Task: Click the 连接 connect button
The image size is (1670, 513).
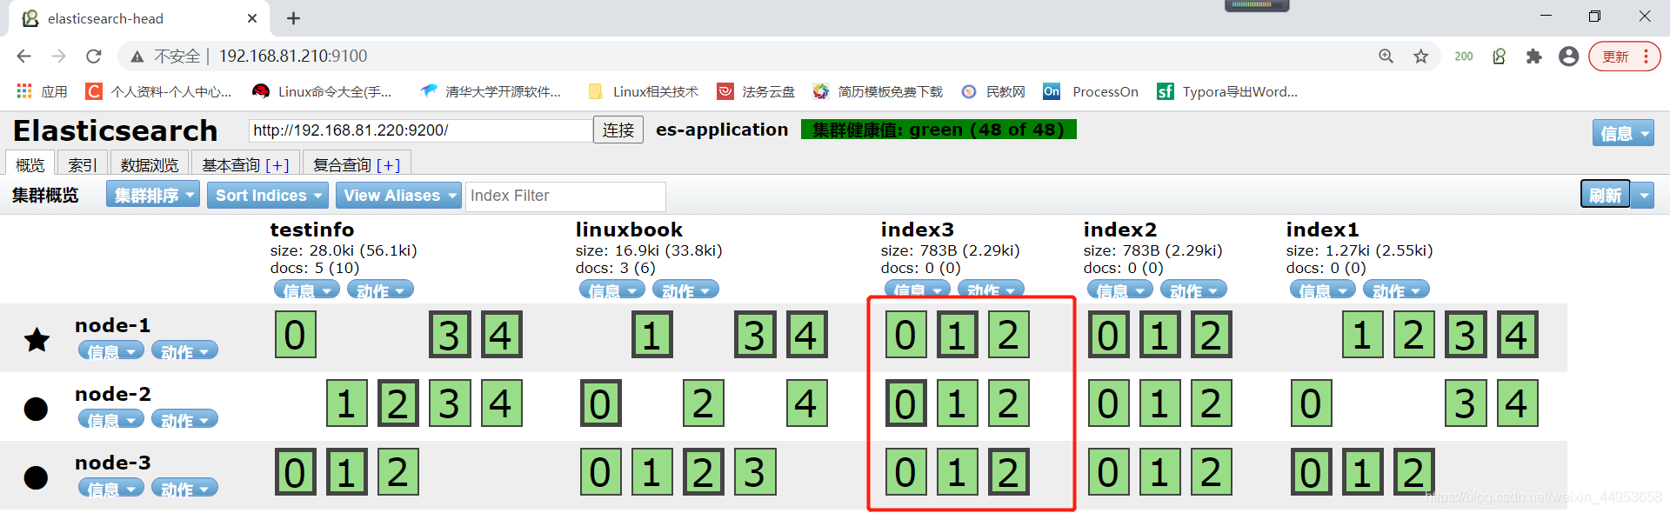Action: 618,130
